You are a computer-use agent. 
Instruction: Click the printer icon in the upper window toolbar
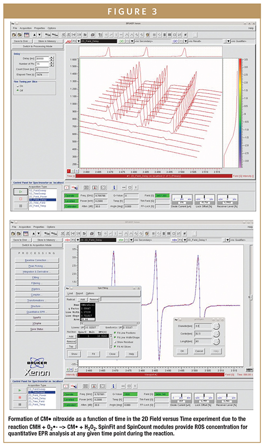click(x=93, y=35)
